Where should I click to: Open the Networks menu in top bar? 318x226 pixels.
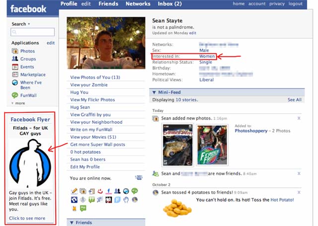(x=138, y=3)
